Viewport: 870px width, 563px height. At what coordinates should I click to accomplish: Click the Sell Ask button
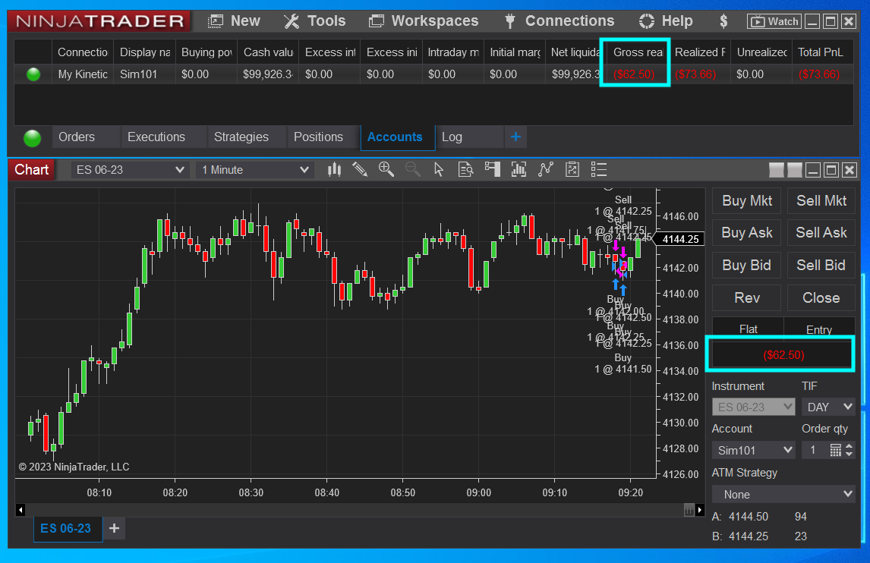(x=821, y=232)
